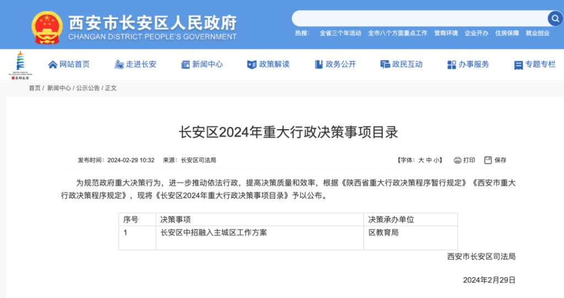The height and width of the screenshot is (298, 564).
Task: Click the magnifier search icon
Action: coord(554,18)
